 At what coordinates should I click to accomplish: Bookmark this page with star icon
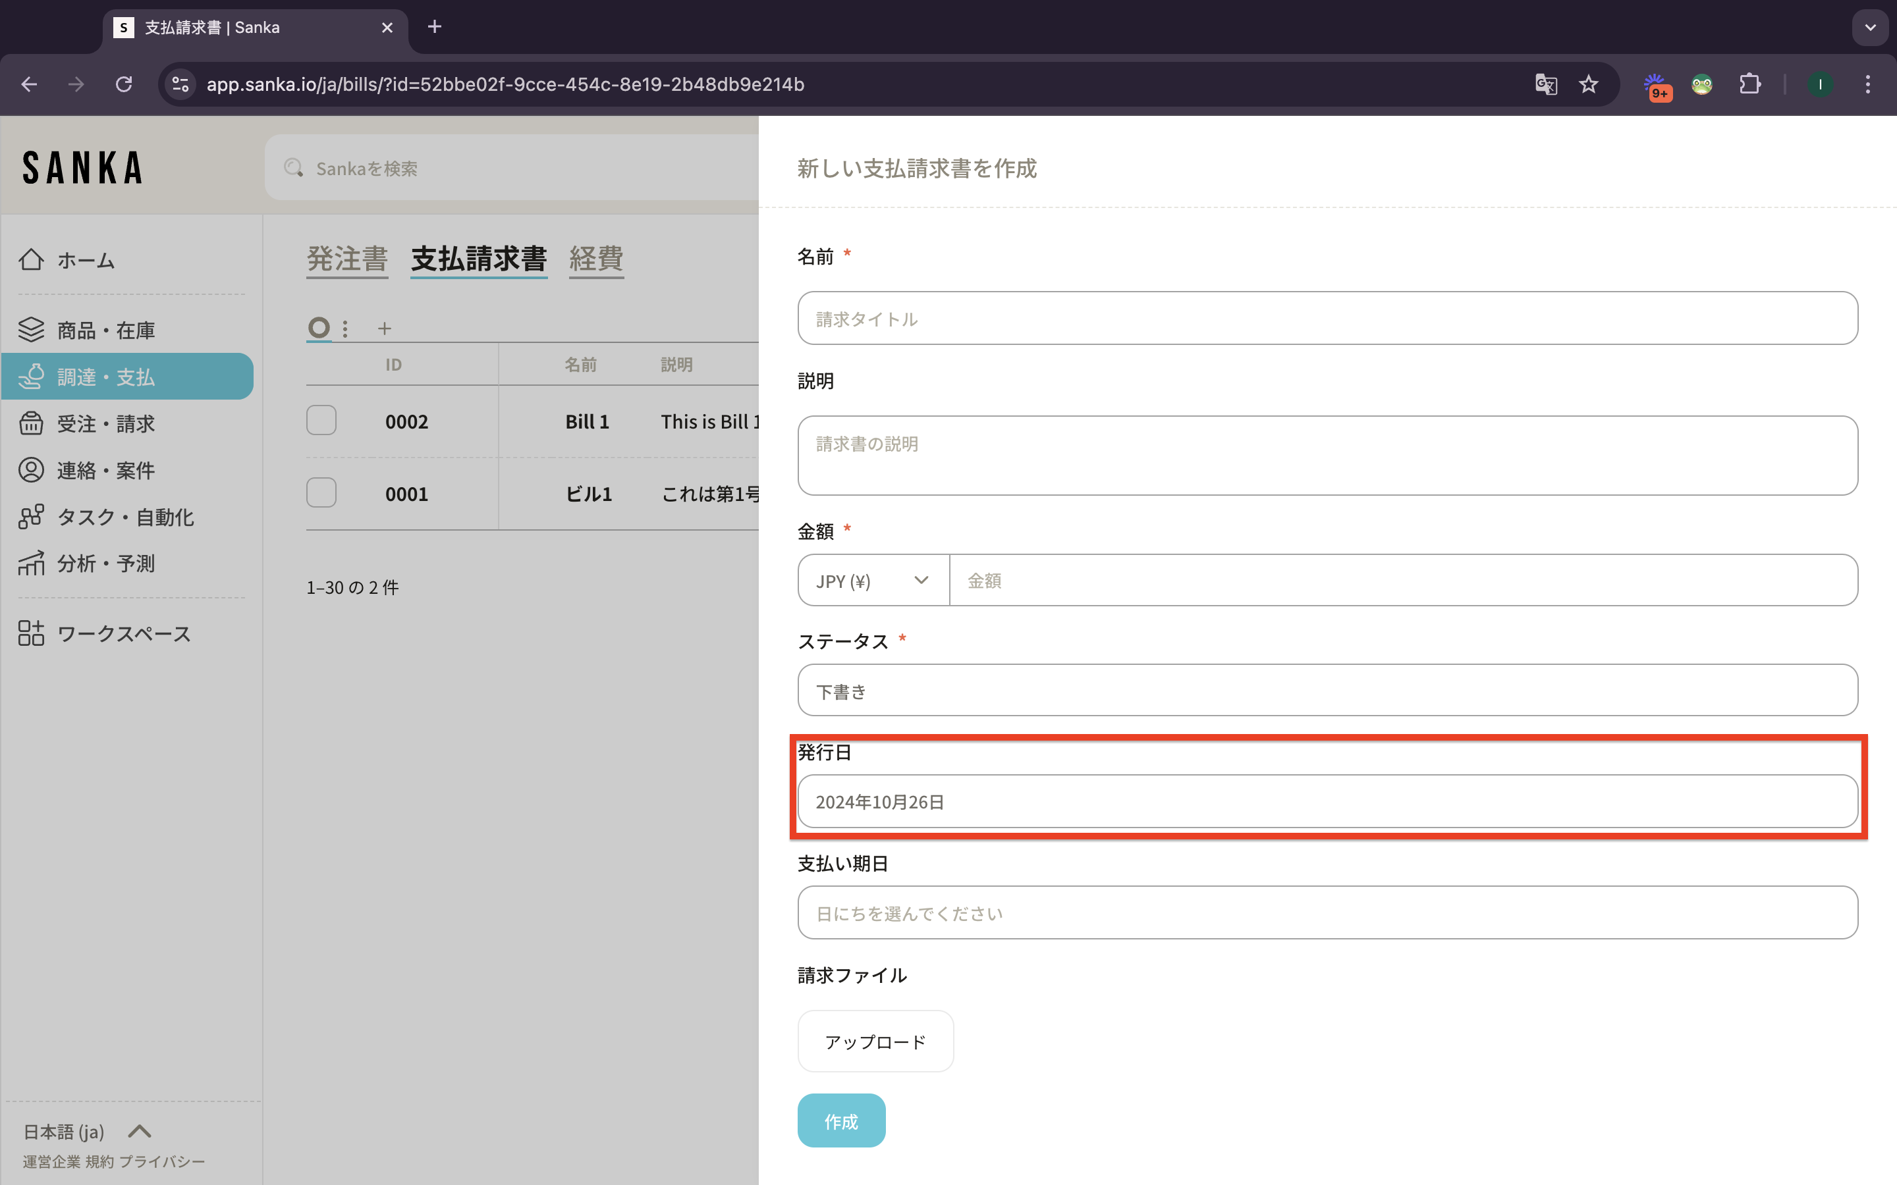(1588, 84)
